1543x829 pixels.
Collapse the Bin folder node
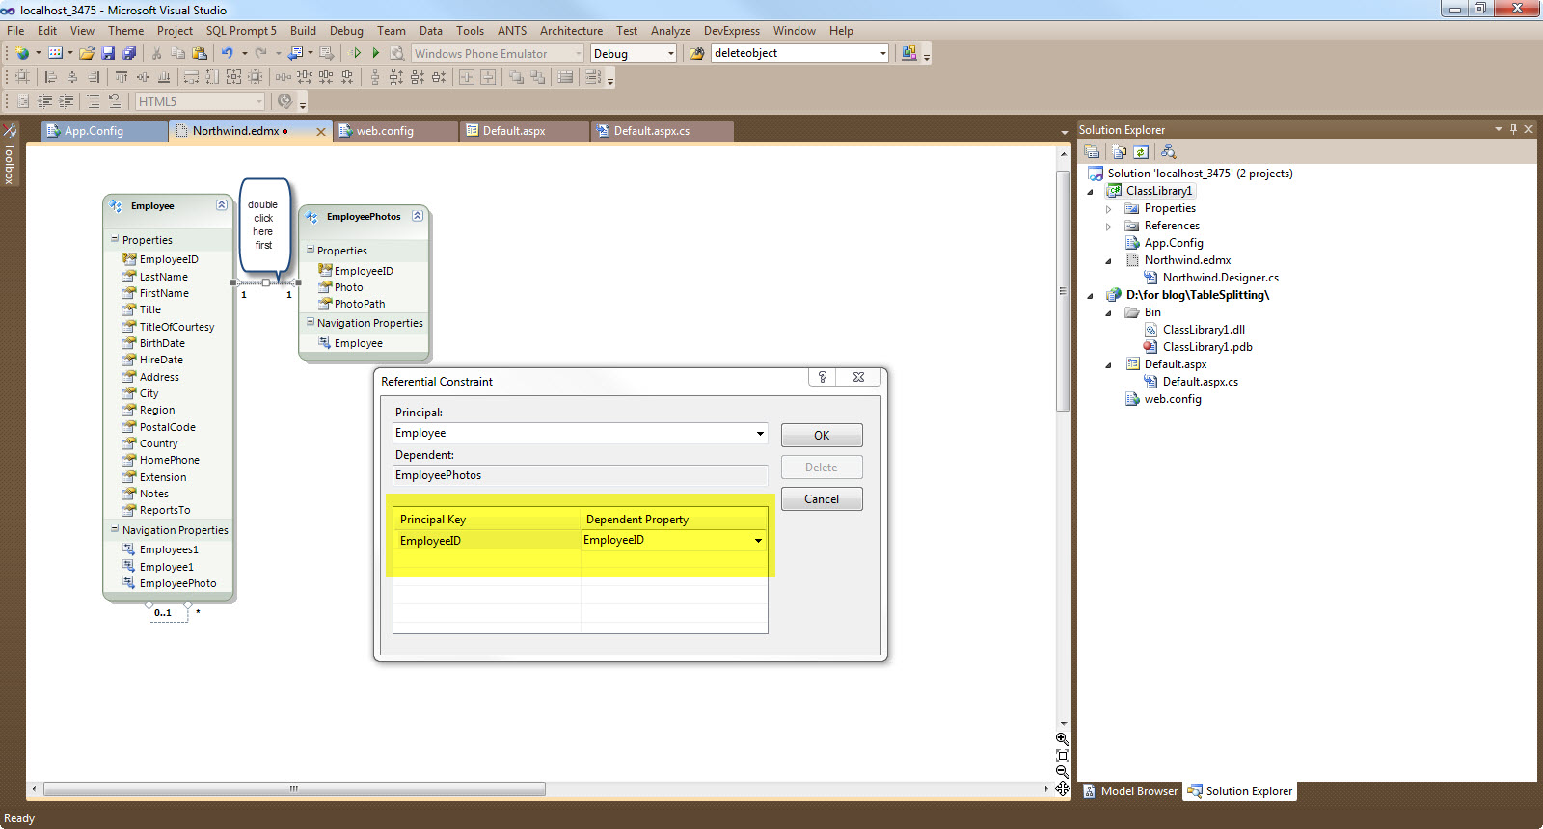[x=1109, y=312]
